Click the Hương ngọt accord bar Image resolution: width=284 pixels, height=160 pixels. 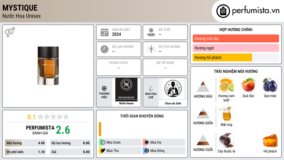click(236, 48)
